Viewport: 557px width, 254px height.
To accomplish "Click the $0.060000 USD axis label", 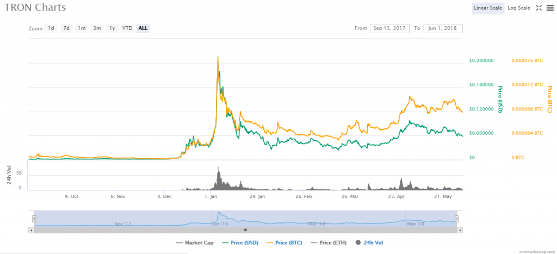I will tap(481, 133).
